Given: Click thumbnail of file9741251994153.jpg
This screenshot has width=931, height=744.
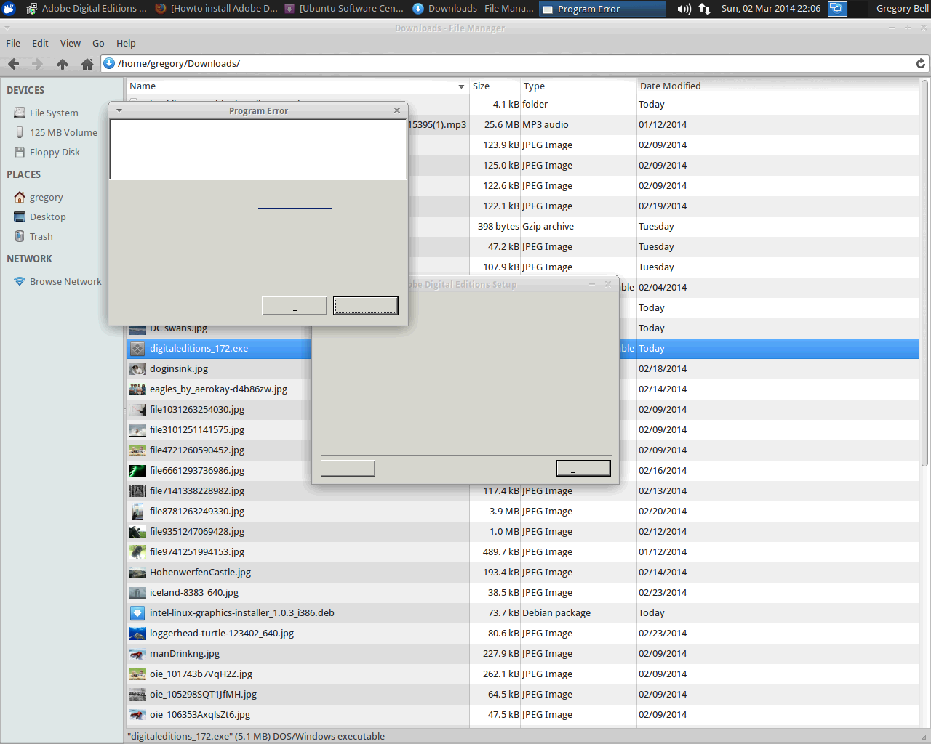Looking at the screenshot, I should pos(137,552).
